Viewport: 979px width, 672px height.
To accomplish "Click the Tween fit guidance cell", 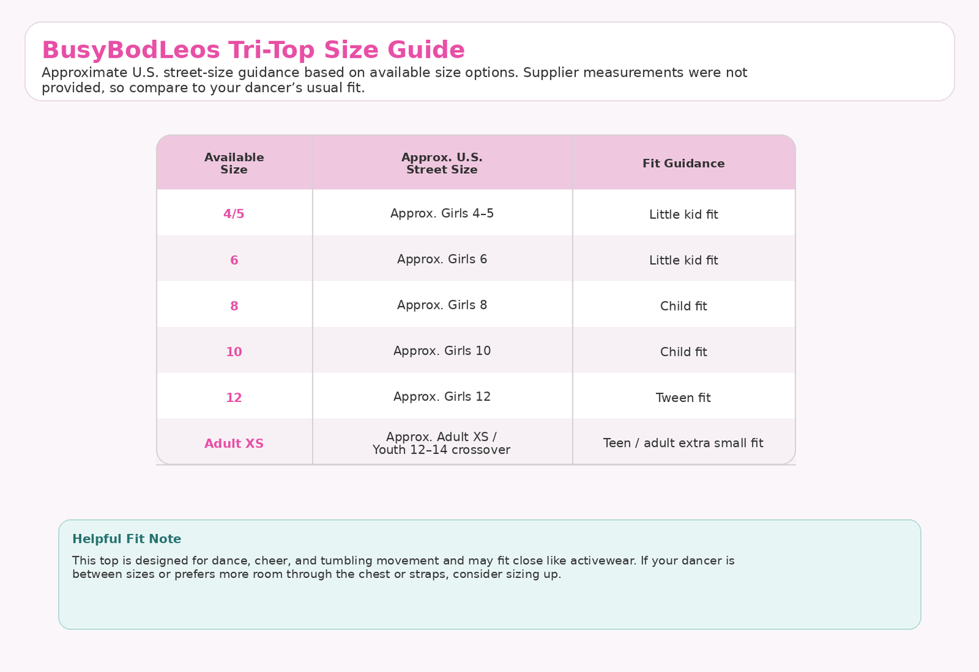I will coord(684,398).
